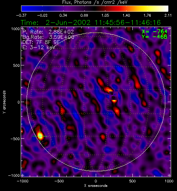Click the Y= -468 coordinate readout
177x191 pixels.
[155, 37]
